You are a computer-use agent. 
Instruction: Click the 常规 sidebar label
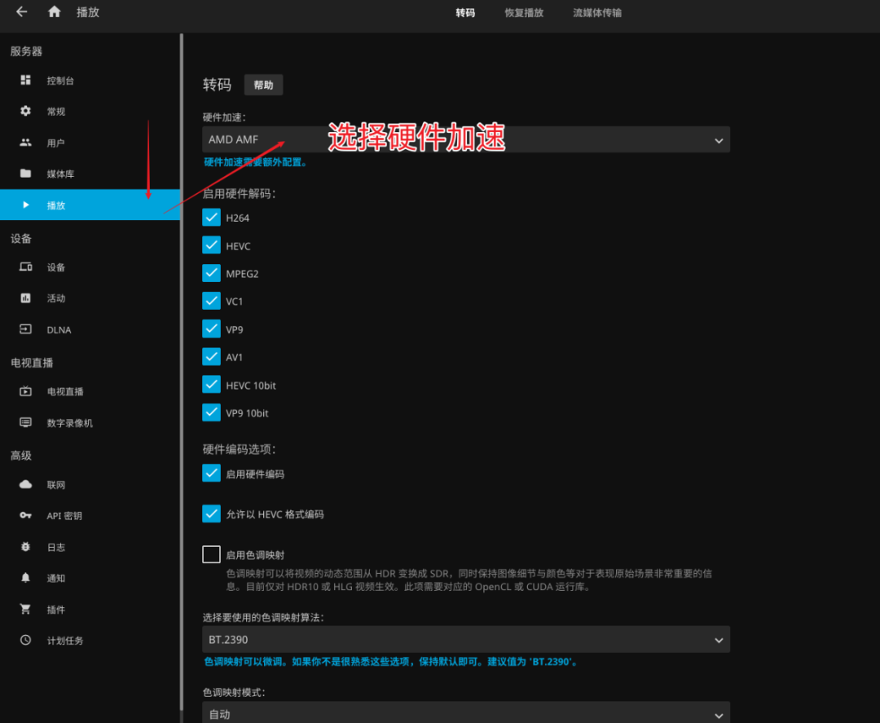[x=55, y=112]
